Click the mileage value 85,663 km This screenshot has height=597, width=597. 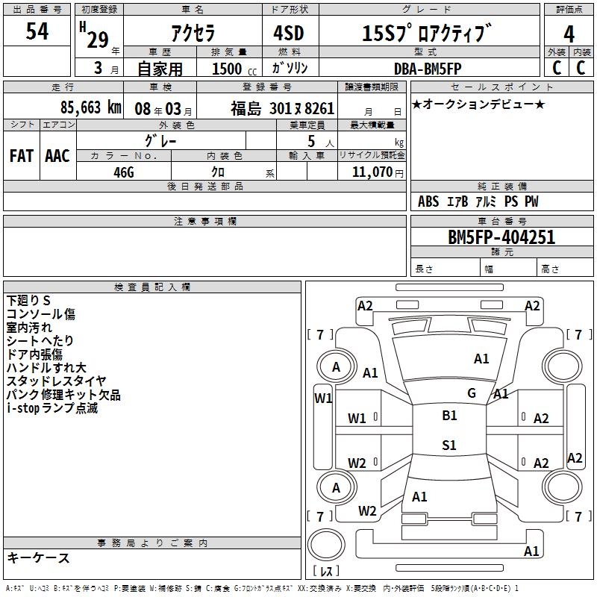[x=90, y=107]
